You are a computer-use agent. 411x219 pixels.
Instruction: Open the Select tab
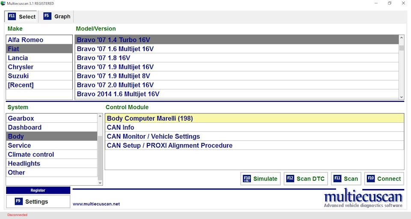click(21, 17)
